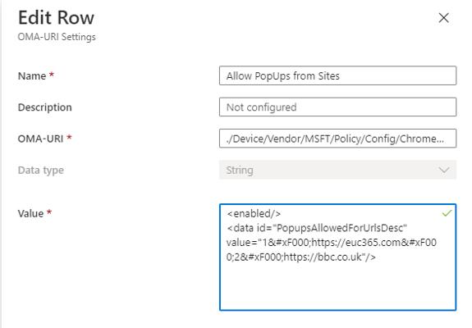Viewport: 472px width, 328px height.
Task: Click the Data type label
Action: [41, 171]
